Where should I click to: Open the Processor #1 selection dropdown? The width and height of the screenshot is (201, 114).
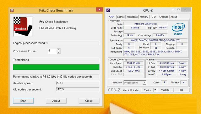coord(135,83)
